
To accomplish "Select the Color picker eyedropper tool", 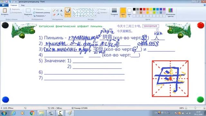I will coord(58,15).
